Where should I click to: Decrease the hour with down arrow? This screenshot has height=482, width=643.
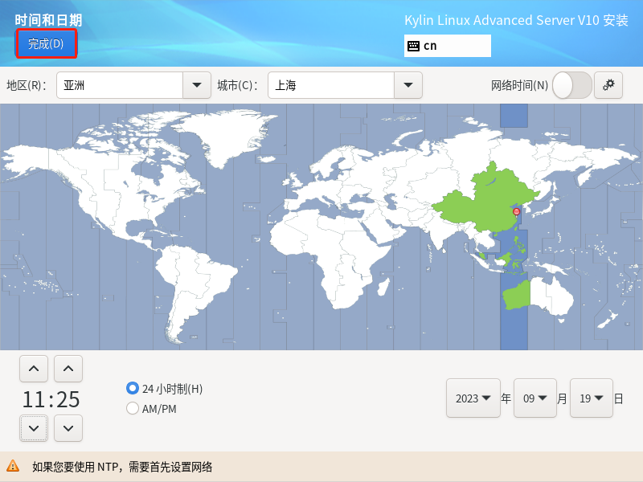coord(34,428)
